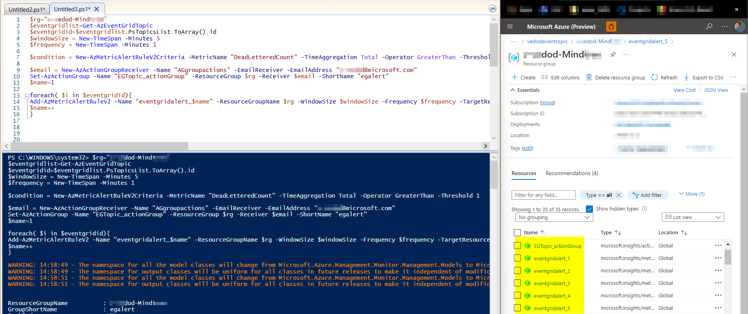This screenshot has height=314, width=748.
Task: Open the Azure portal hamburger menu
Action: (510, 26)
